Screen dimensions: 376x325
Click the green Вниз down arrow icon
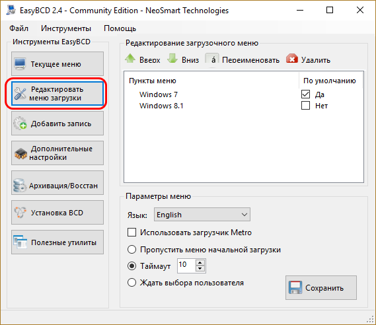pos(172,59)
